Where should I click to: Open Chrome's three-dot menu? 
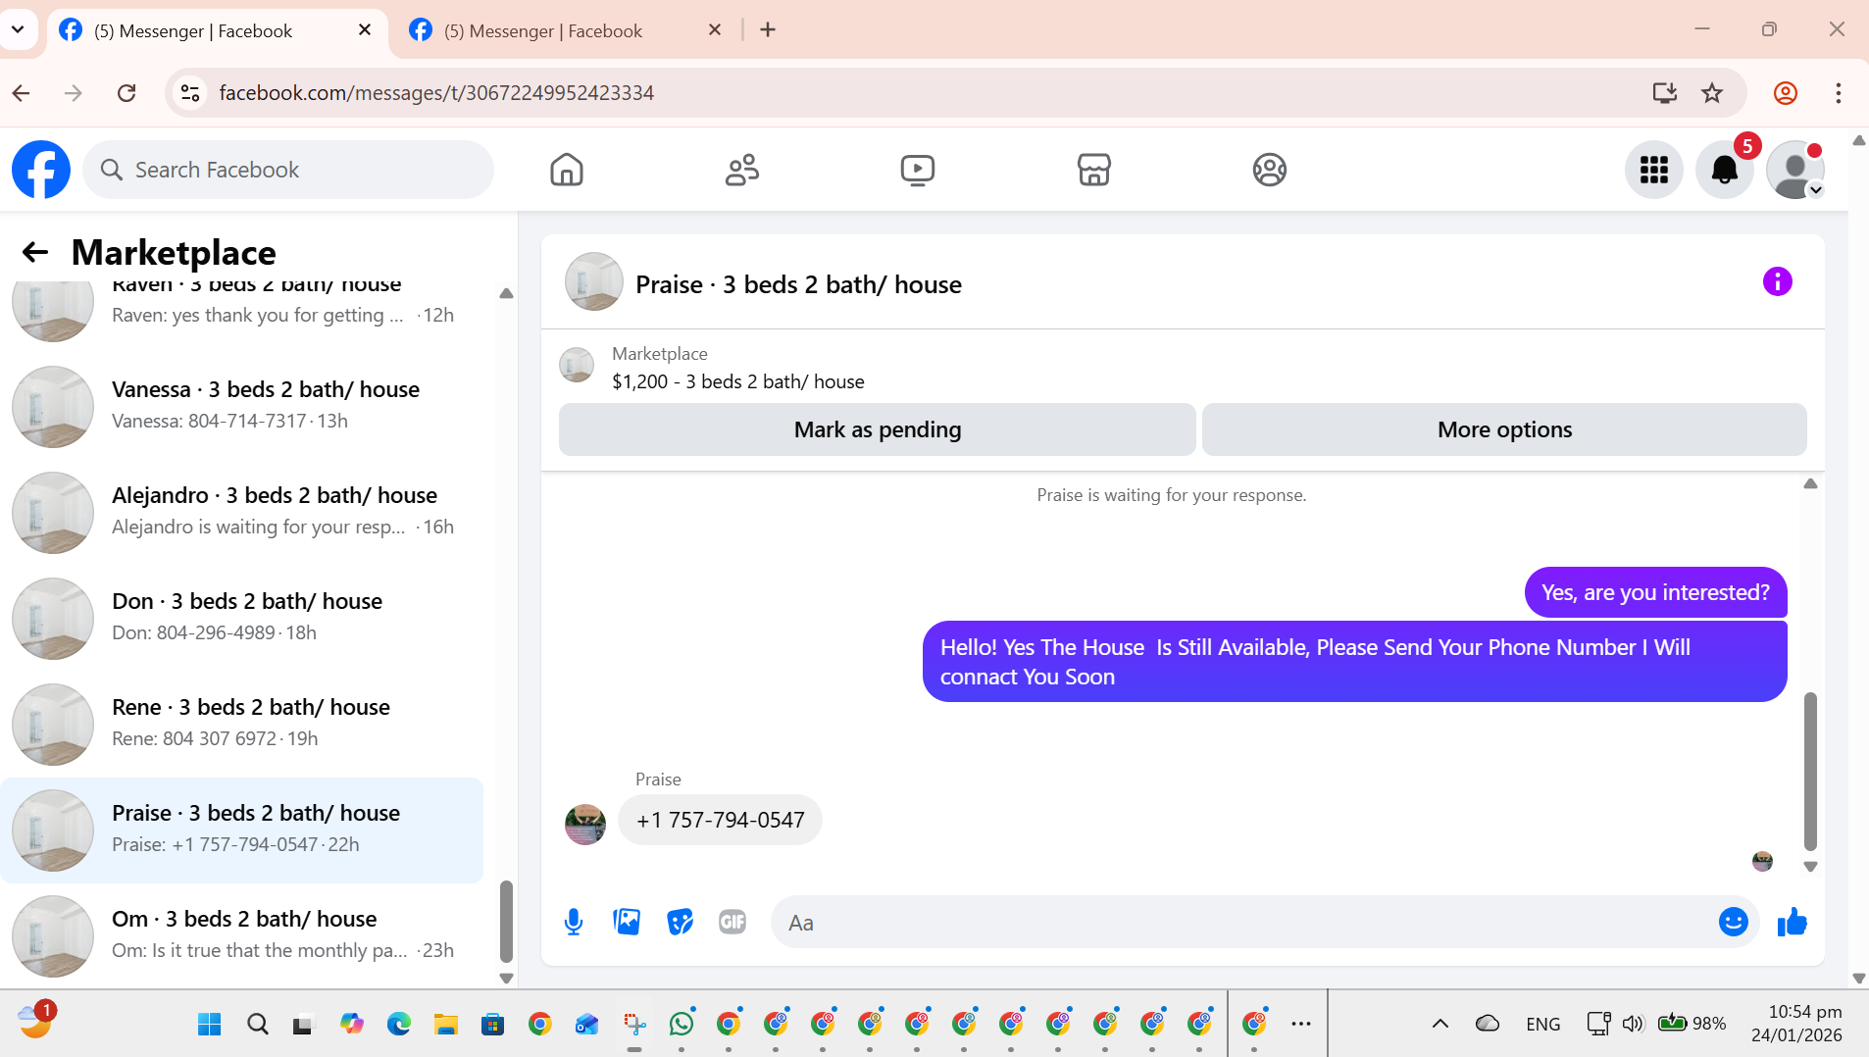click(x=1839, y=93)
